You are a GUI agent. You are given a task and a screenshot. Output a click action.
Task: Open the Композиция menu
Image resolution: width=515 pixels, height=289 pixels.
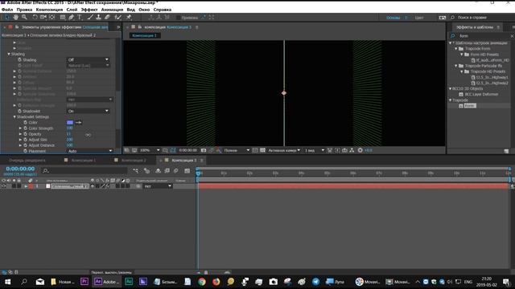coord(49,10)
